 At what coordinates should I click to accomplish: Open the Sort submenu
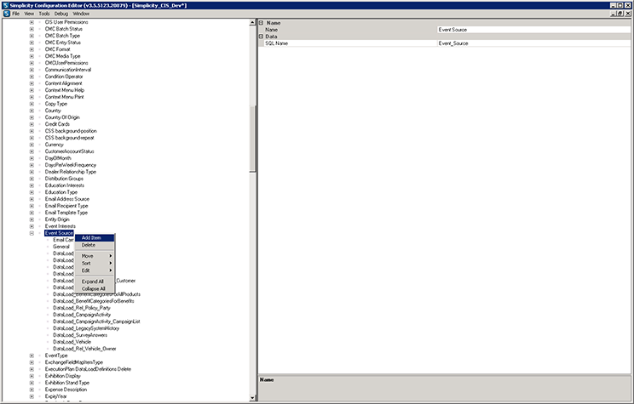(x=95, y=263)
